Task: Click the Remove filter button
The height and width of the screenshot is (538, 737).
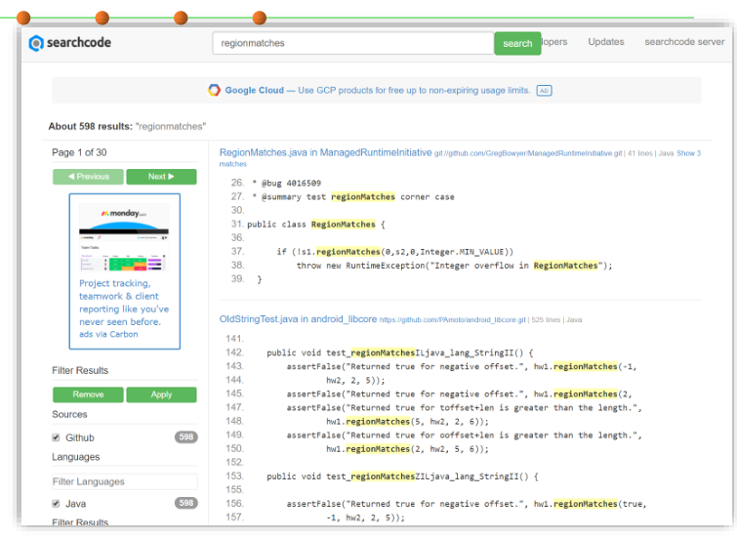Action: (x=88, y=394)
